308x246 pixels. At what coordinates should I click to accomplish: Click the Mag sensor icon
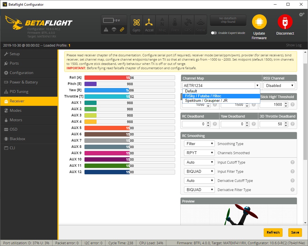coord(162,25)
